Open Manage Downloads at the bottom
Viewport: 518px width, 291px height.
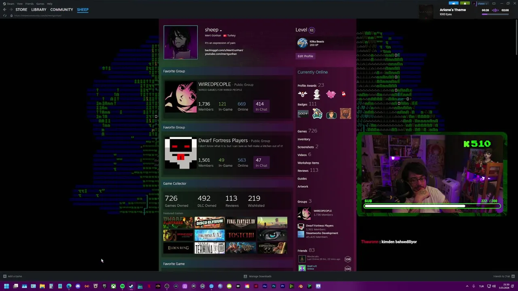coord(258,276)
